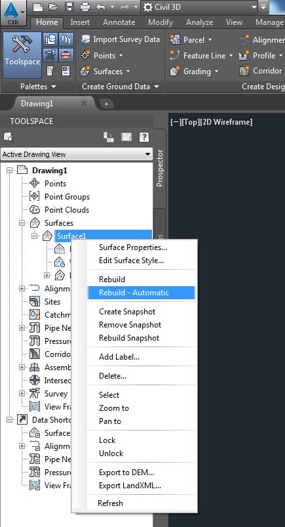Switch to the Analyze ribbon tab

tap(199, 22)
